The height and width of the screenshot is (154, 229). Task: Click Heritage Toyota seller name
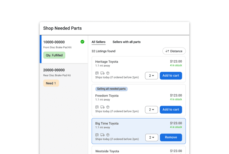[x=107, y=62]
